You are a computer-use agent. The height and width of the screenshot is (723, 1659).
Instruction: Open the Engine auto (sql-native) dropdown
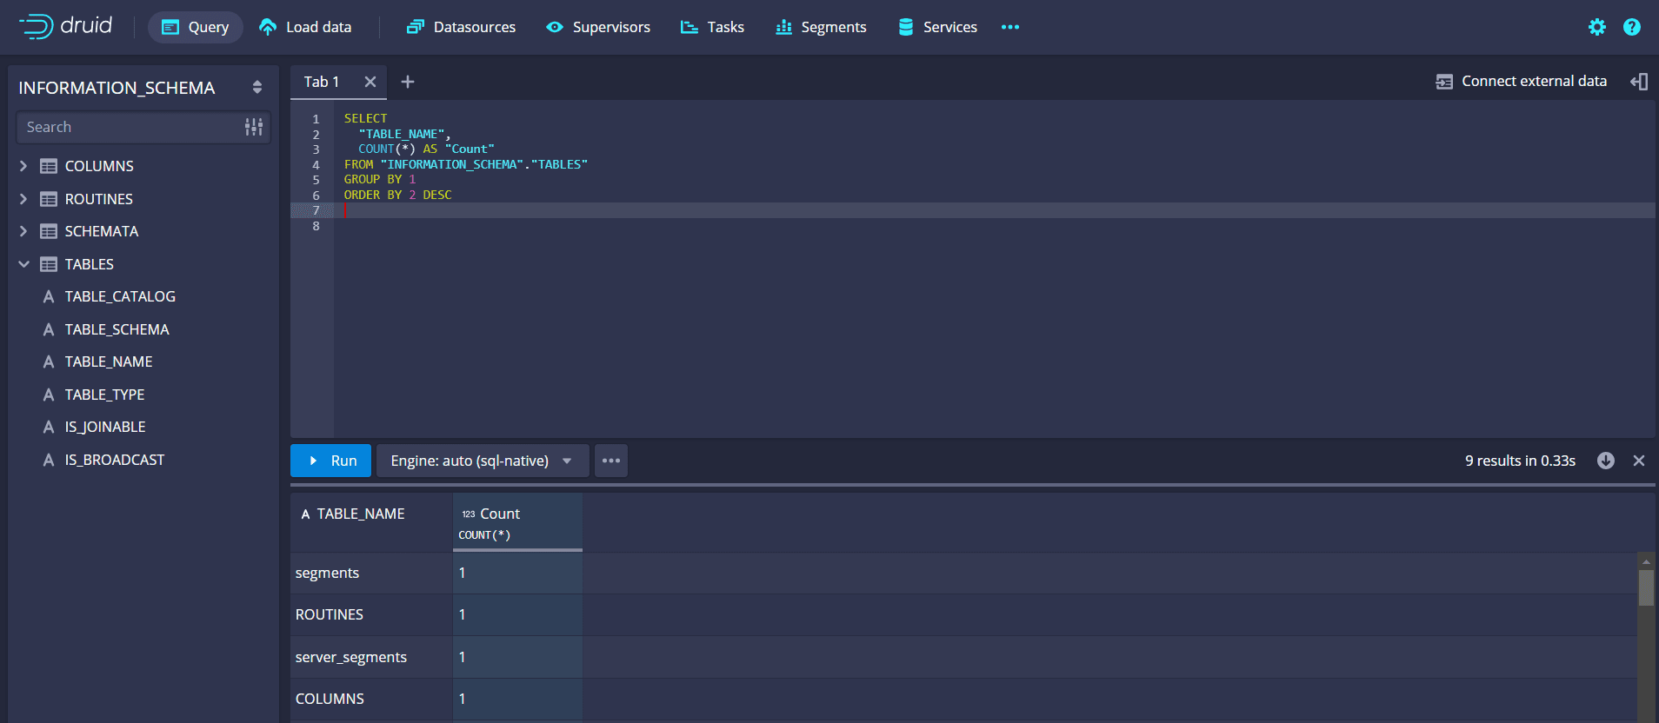tap(481, 461)
